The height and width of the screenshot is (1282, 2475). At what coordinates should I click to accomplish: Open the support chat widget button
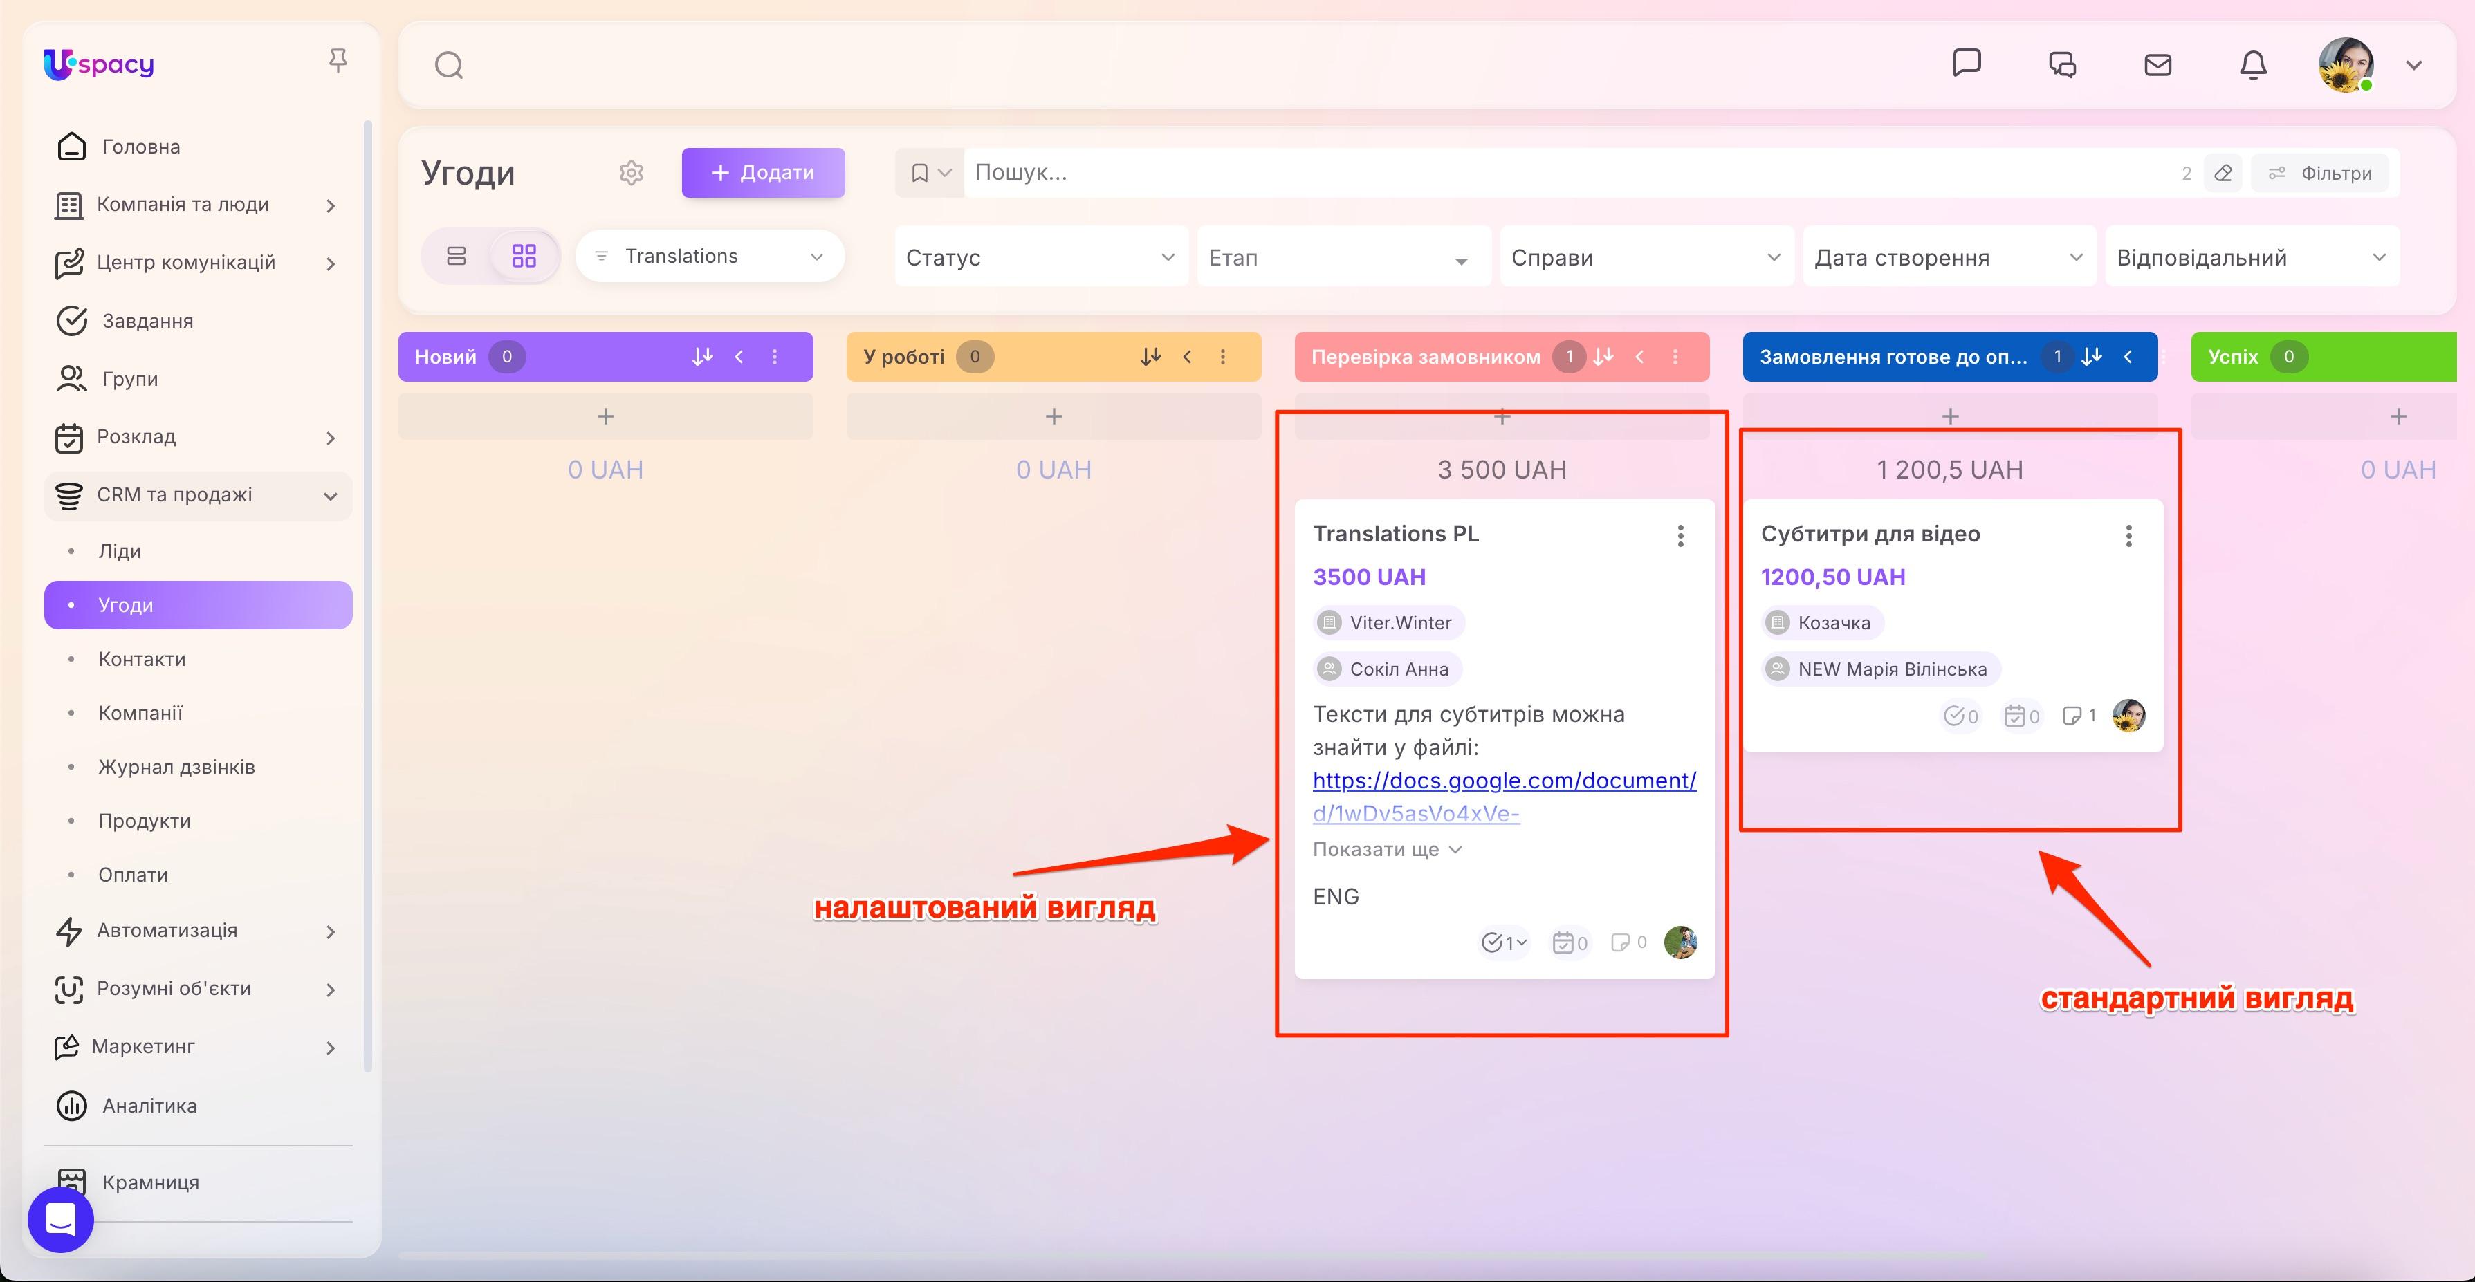61,1220
